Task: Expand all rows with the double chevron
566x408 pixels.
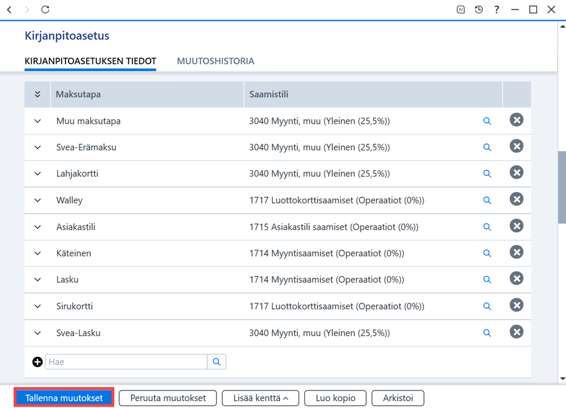Action: pos(37,94)
